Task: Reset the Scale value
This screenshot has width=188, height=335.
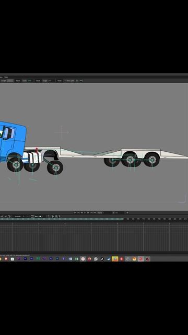Action: coord(38,81)
